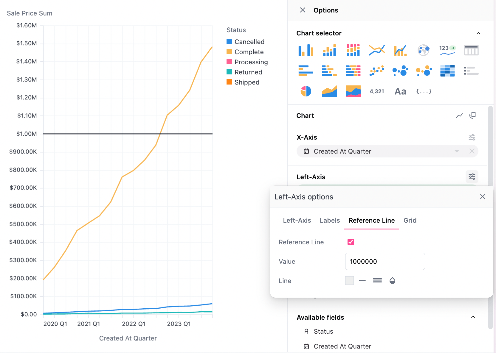Screen dimensions: 496x353
Task: Click the duplicate chart icon
Action: (472, 115)
